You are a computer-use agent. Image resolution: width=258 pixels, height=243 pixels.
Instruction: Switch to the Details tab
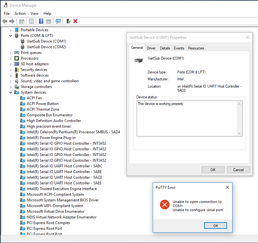coord(165,48)
